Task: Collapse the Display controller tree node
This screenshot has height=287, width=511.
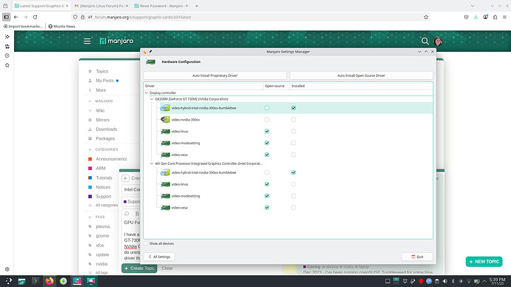Action: tap(147, 93)
